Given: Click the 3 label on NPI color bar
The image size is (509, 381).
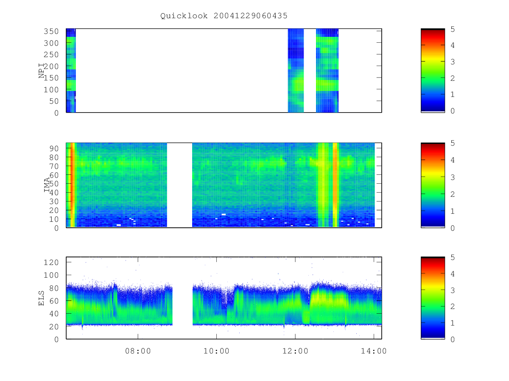Looking at the screenshot, I should 452,62.
